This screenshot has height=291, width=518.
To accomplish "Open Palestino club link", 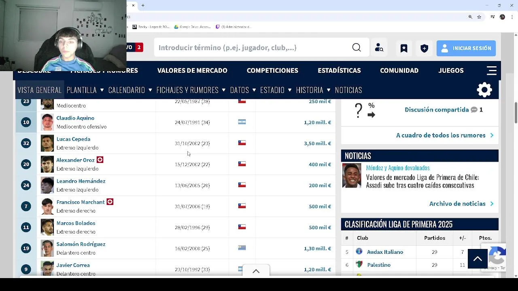I will (x=379, y=265).
